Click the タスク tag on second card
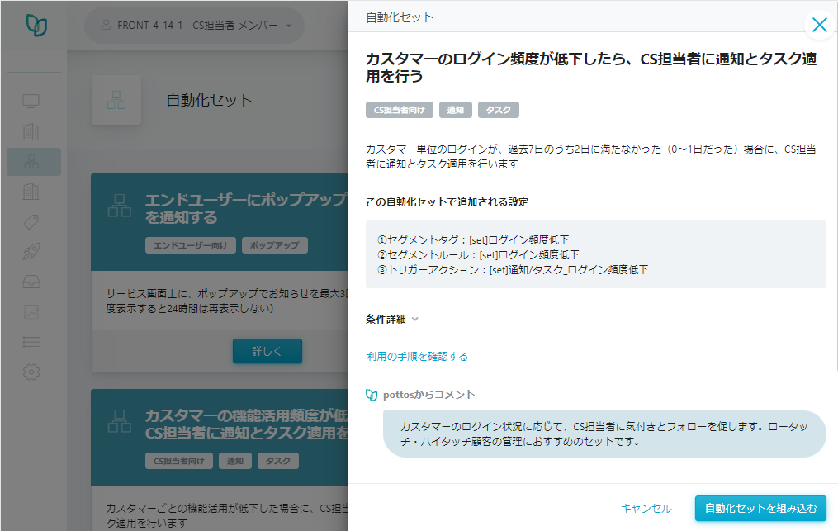The width and height of the screenshot is (838, 531). coord(278,461)
